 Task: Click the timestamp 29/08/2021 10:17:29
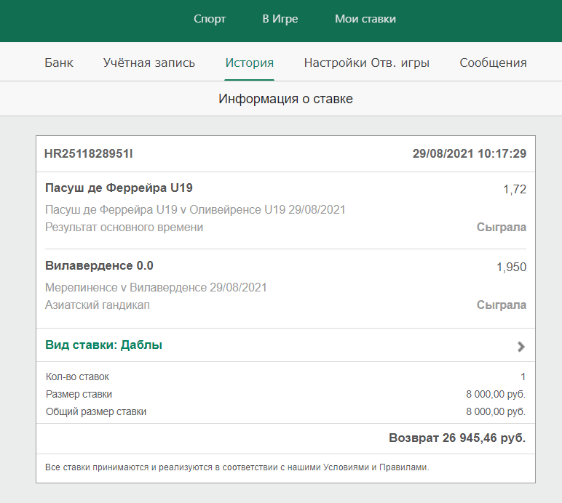click(x=469, y=154)
